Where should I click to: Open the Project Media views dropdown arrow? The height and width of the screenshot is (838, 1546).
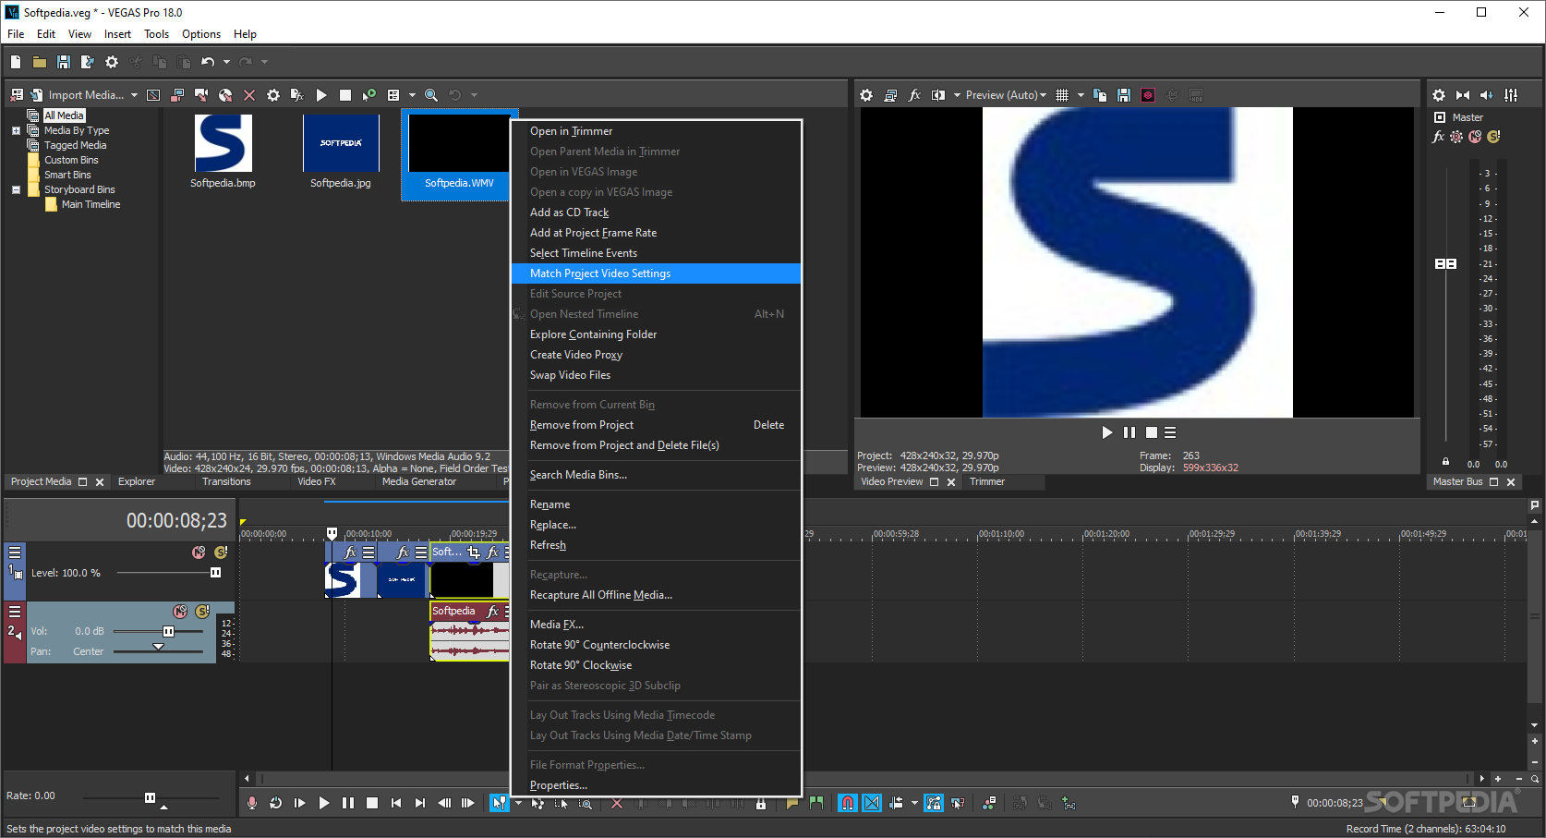click(412, 95)
